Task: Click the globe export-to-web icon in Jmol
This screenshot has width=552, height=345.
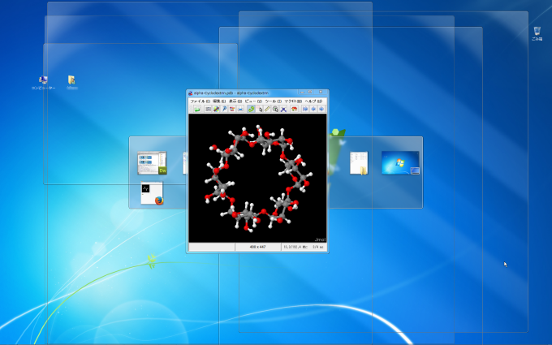Action: [x=217, y=109]
